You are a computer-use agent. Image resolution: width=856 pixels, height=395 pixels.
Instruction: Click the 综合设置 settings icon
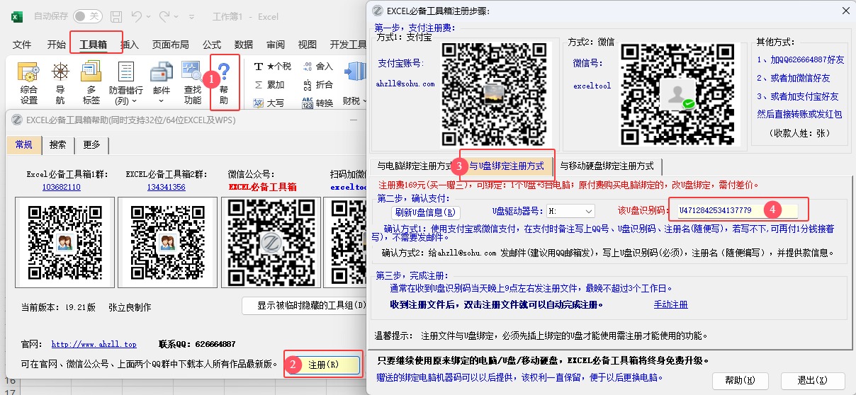point(29,73)
